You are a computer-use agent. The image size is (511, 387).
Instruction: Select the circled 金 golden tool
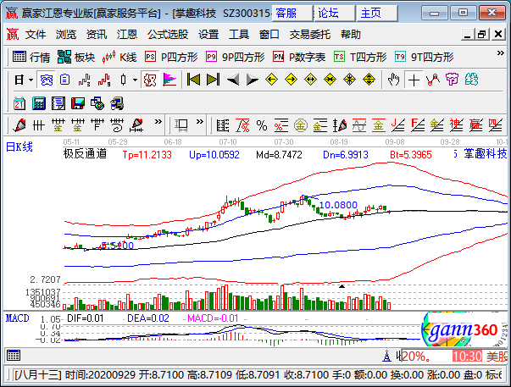(301, 125)
